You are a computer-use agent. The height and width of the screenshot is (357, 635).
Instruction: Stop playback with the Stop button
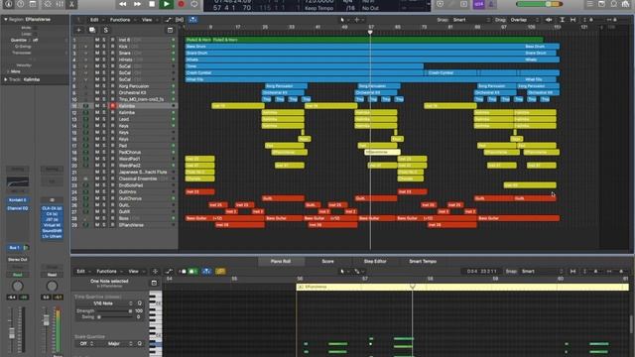(152, 4)
